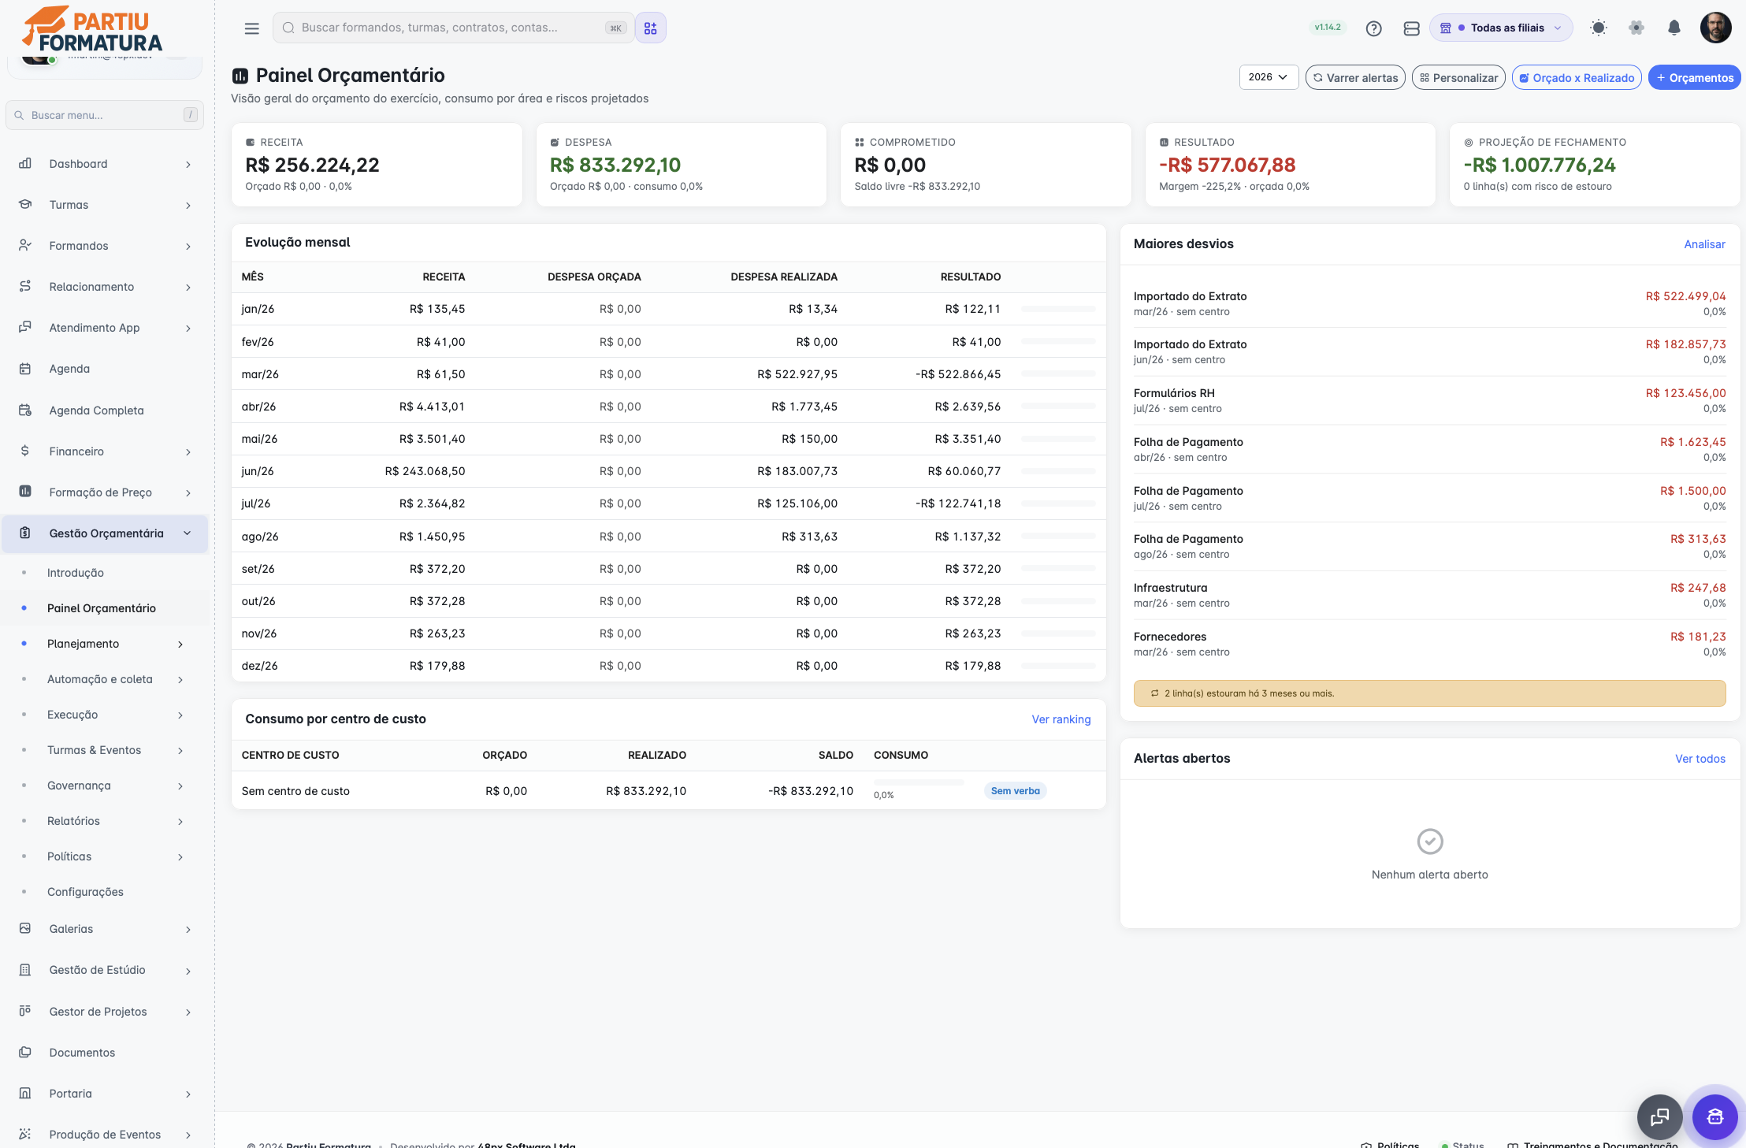1746x1148 pixels.
Task: Open the help question mark icon
Action: point(1373,28)
